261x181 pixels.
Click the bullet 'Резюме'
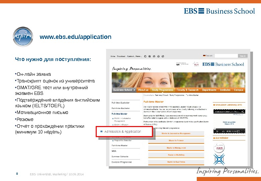25,119
